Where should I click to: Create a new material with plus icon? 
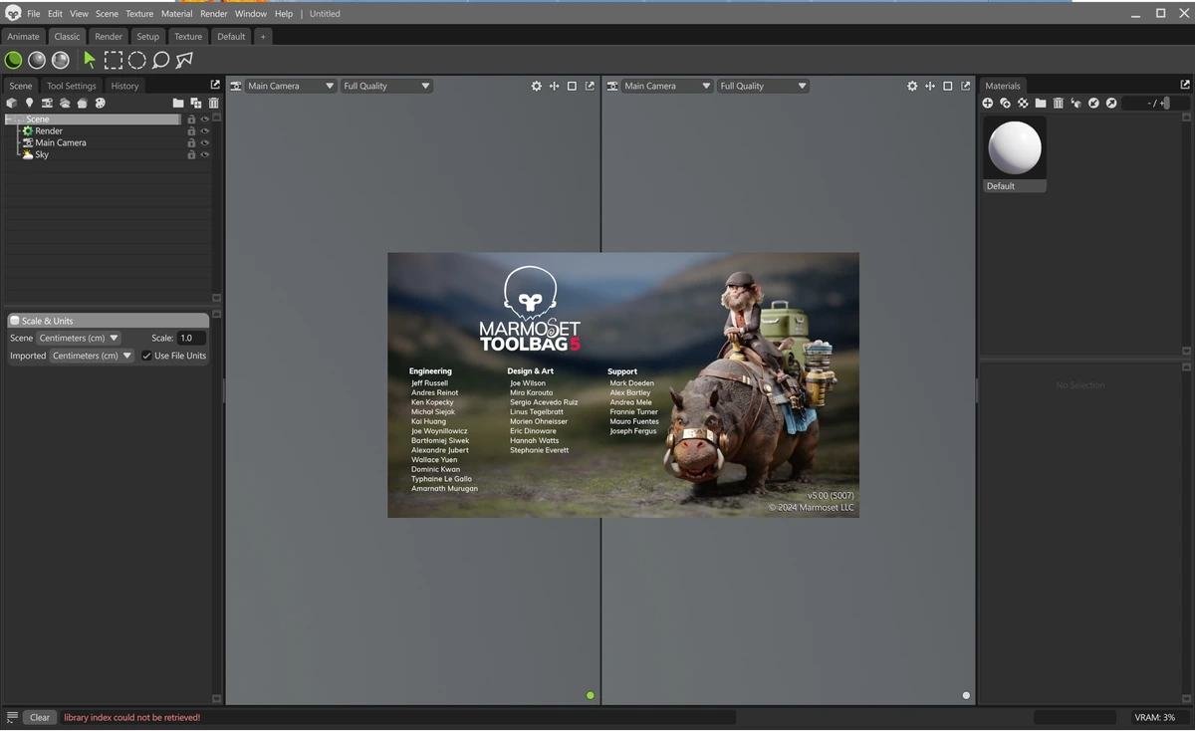[x=987, y=103]
